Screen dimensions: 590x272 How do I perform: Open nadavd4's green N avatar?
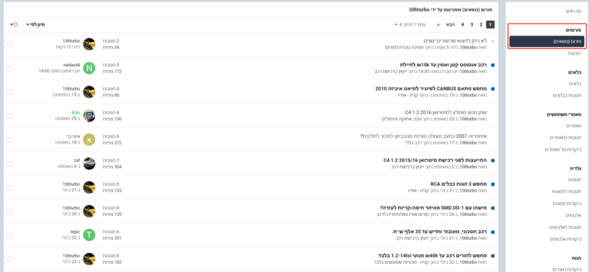pos(89,68)
